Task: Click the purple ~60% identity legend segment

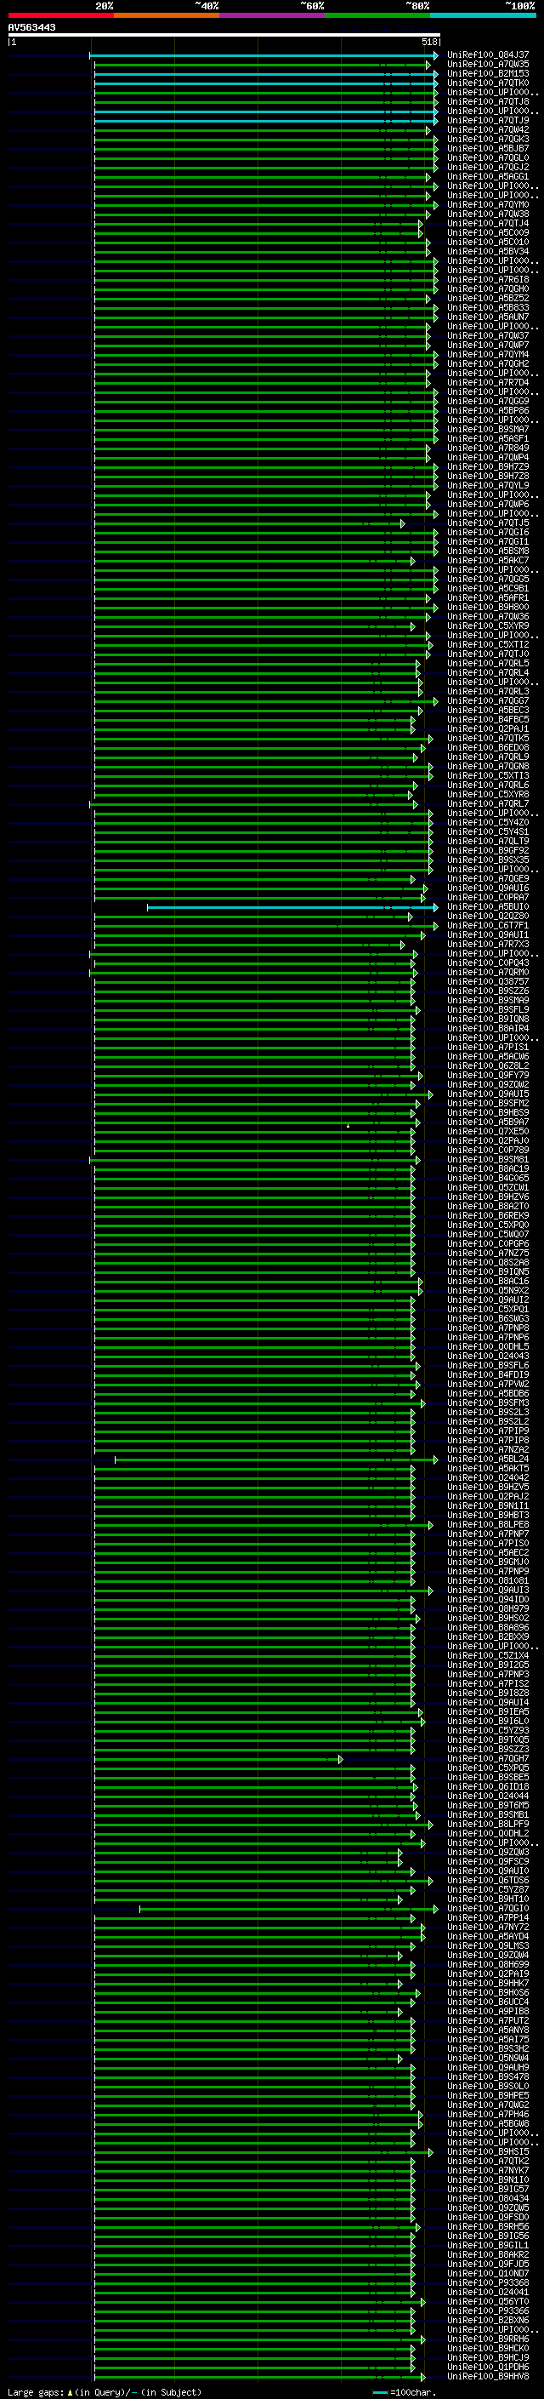Action: pyautogui.click(x=273, y=15)
